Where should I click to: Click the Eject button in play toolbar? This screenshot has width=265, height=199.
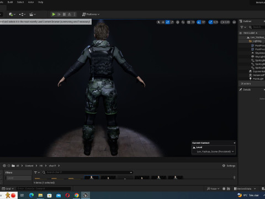click(x=70, y=14)
